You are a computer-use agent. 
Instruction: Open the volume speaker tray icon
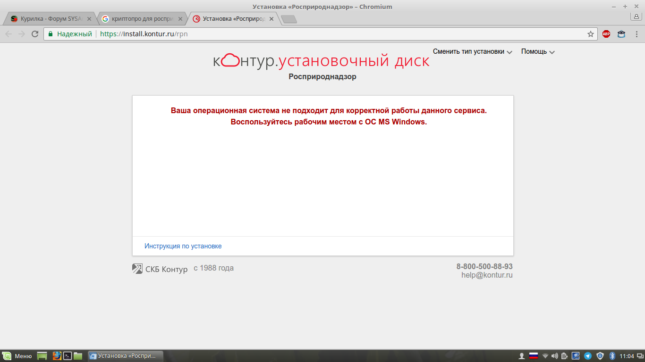[x=555, y=356]
